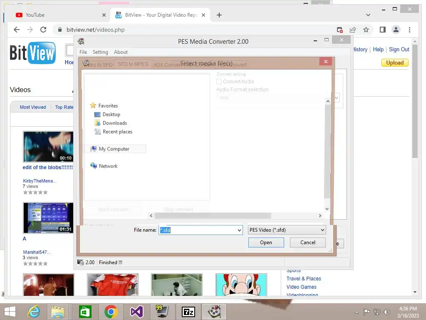Viewport: 426px width, 320px height.
Task: Open network icon in system tray
Action: click(x=376, y=312)
